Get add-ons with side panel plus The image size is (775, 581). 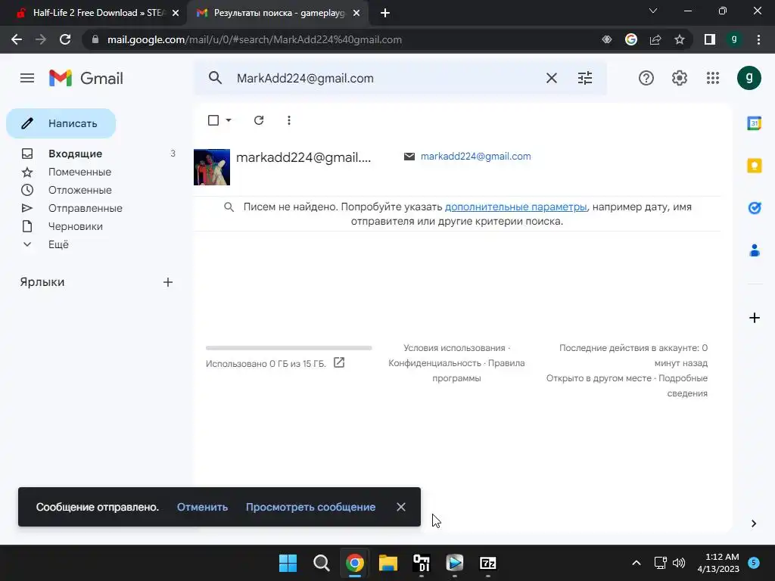pos(755,318)
